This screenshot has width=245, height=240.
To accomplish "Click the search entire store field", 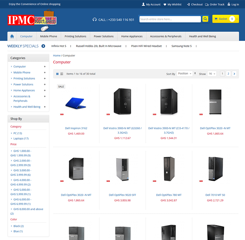I will [x=170, y=19].
